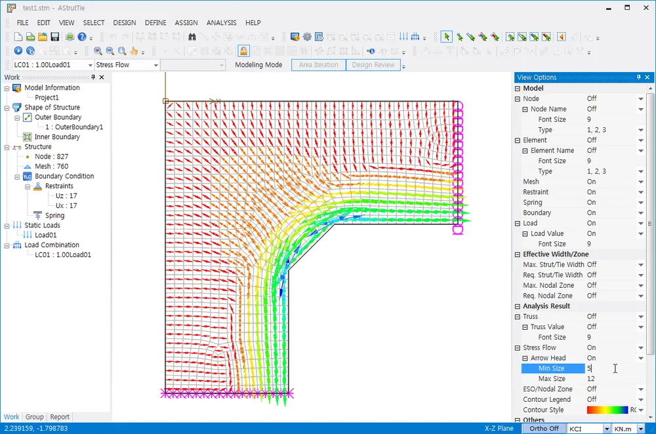This screenshot has width=656, height=434.
Task: Open the DESIGN menu
Action: click(x=124, y=22)
